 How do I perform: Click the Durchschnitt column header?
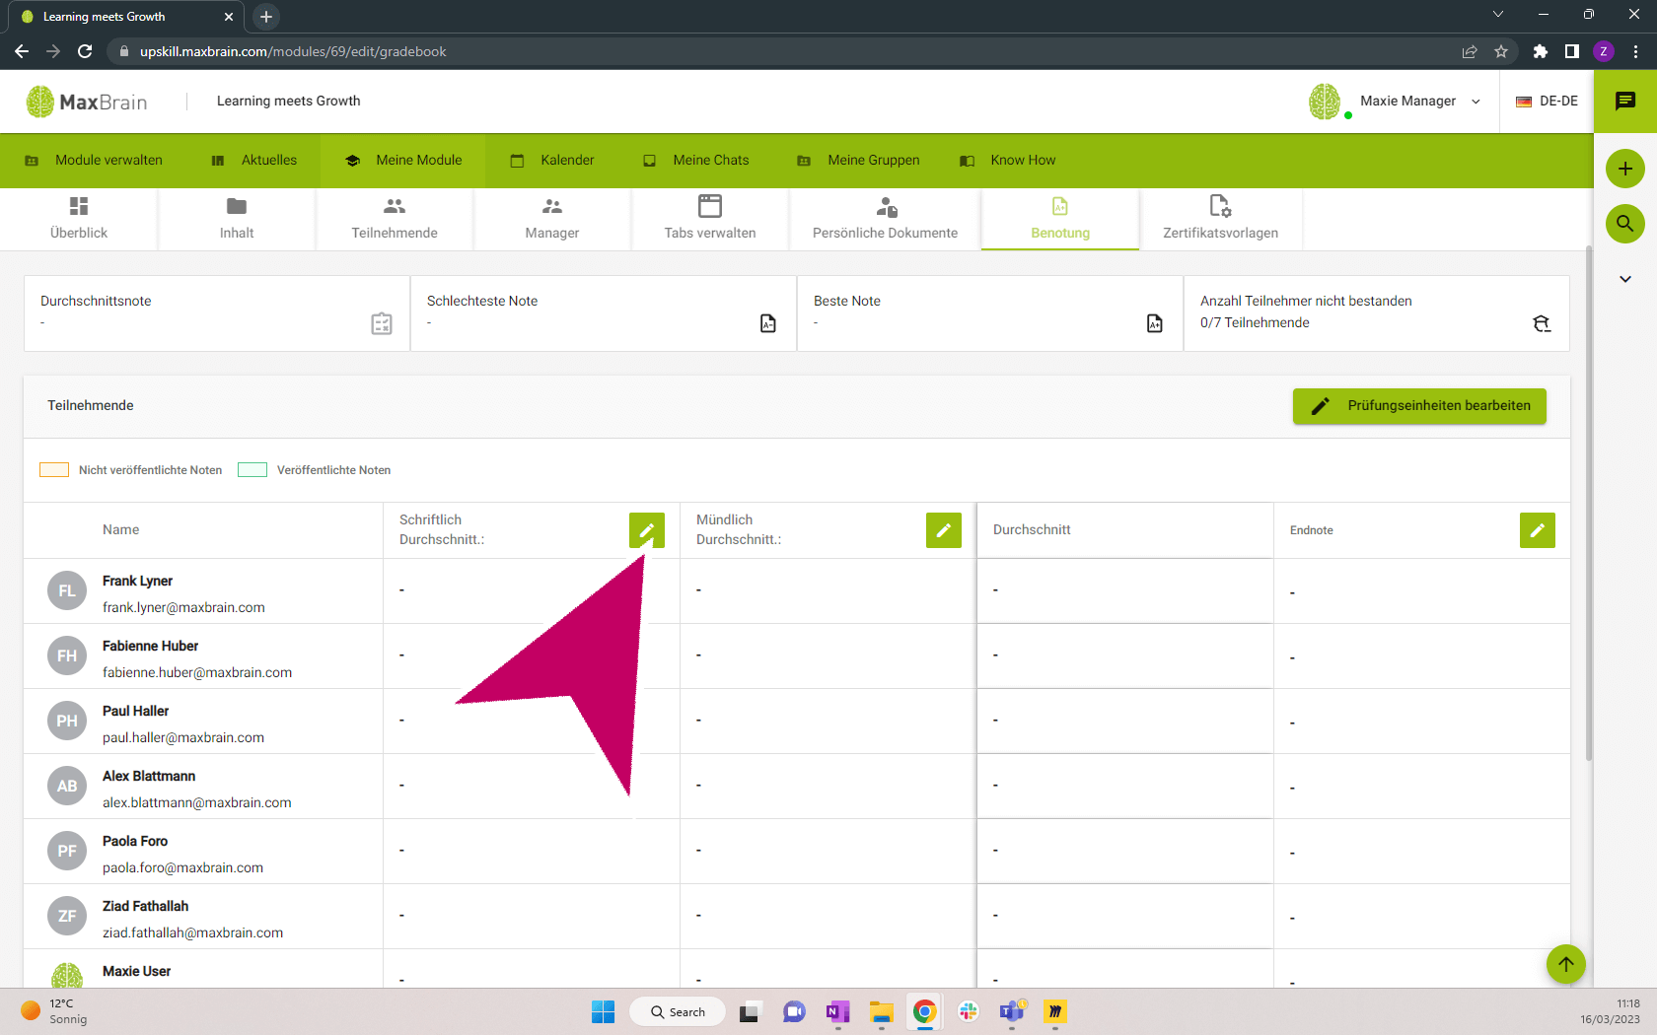(x=1032, y=530)
